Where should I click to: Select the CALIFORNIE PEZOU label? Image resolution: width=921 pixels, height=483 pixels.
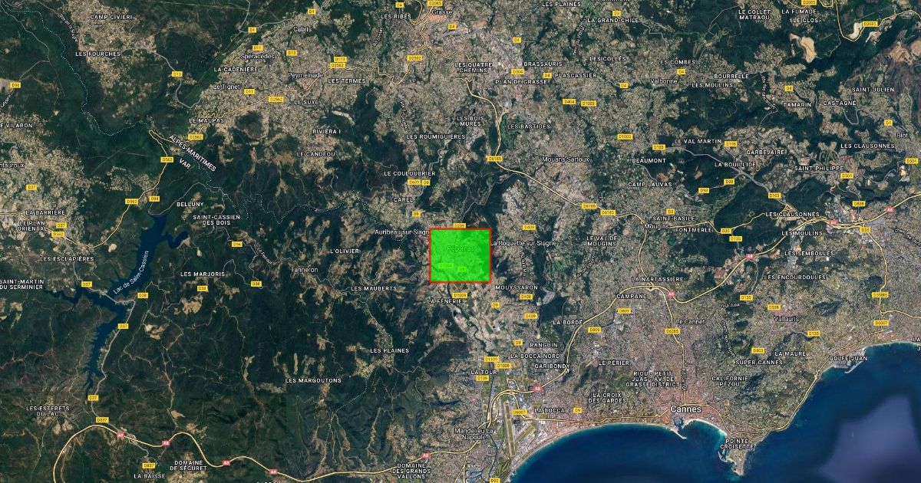(729, 381)
